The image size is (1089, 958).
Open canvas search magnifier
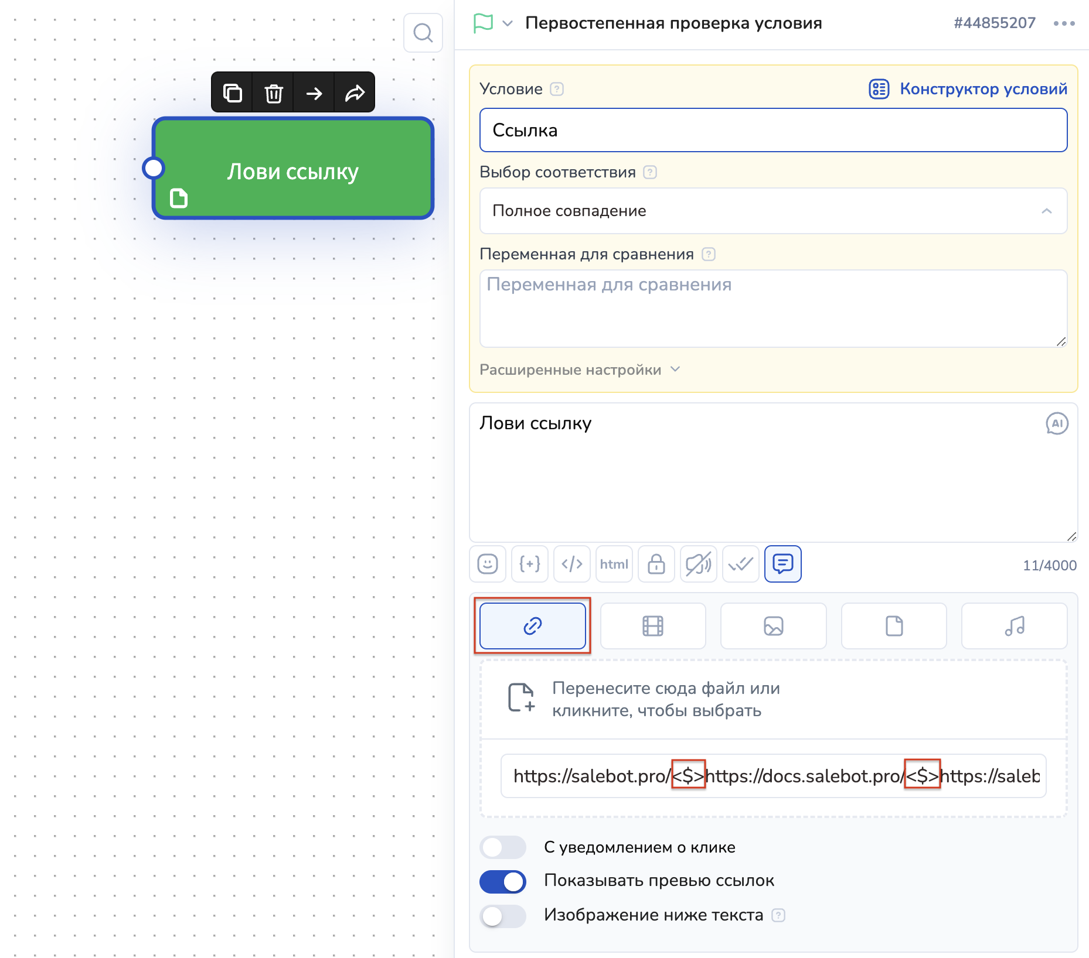tap(423, 33)
